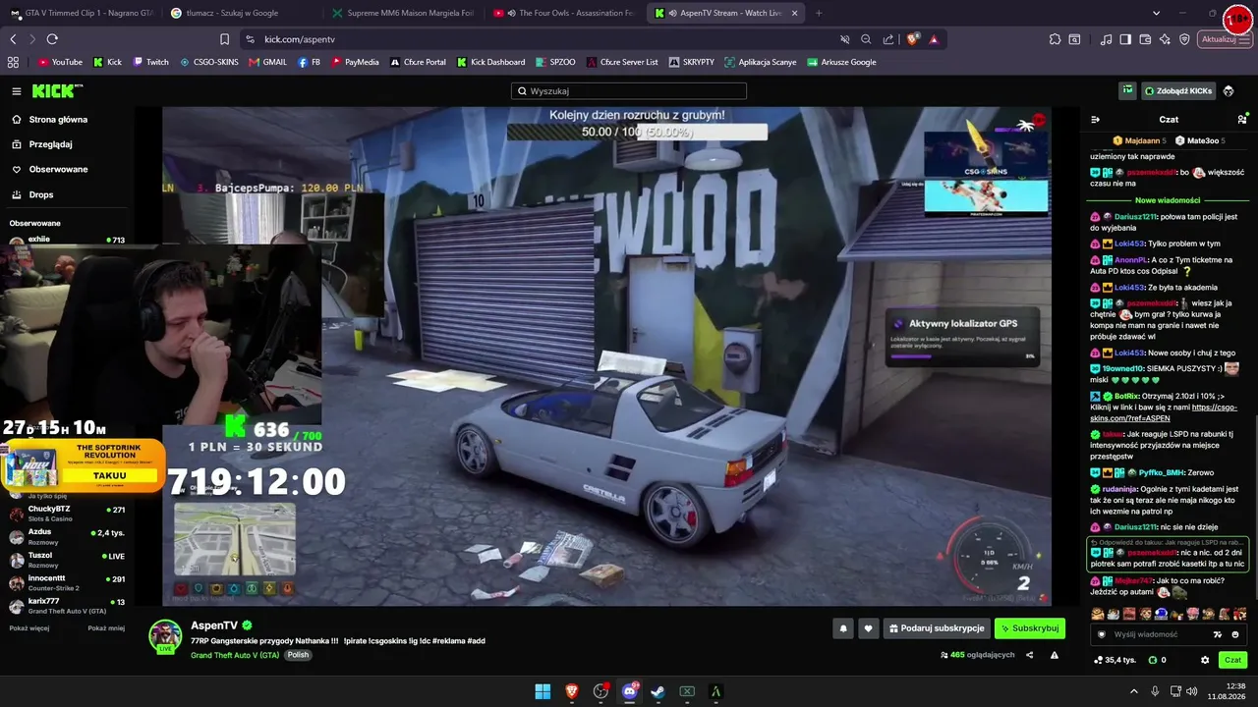
Task: Open the media playlist music icon
Action: pos(1107,39)
